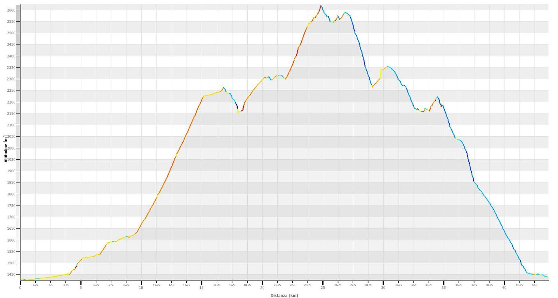558x298 pixels.
Task: Click the "Distanza [km]" axis title
Action: pyautogui.click(x=284, y=295)
